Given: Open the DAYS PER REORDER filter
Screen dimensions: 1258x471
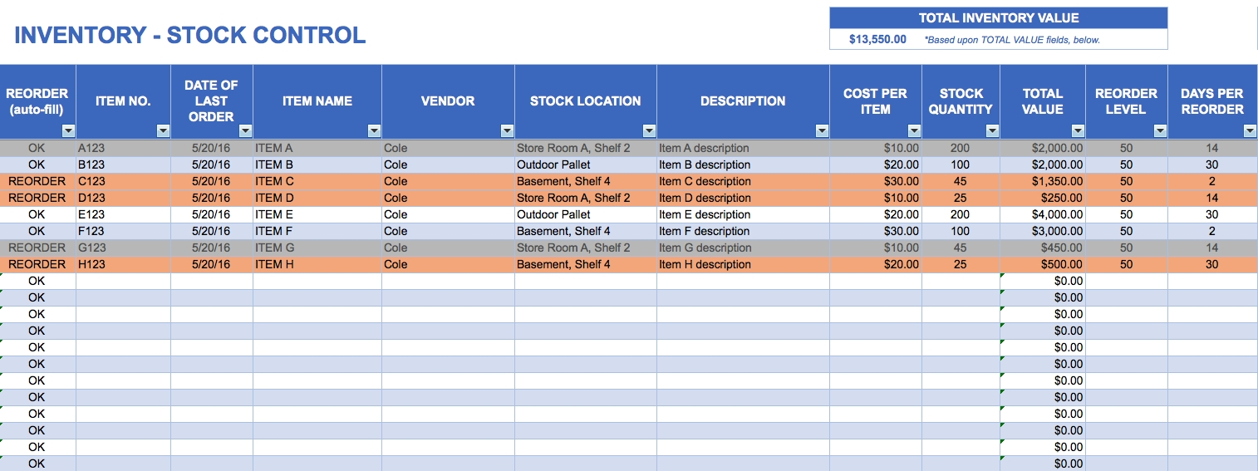Looking at the screenshot, I should pyautogui.click(x=1250, y=130).
